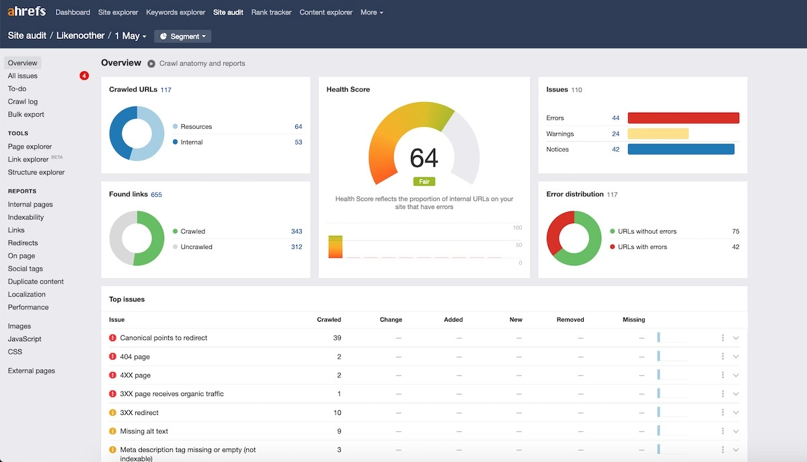The width and height of the screenshot is (807, 462).
Task: Click the Errors bar in the Issues panel
Action: click(683, 118)
